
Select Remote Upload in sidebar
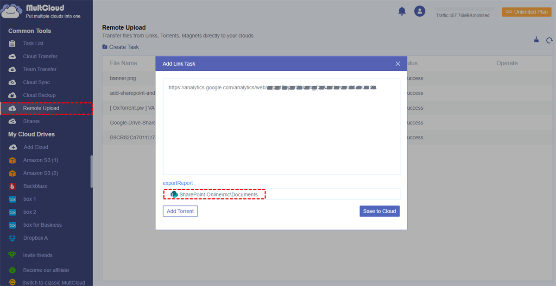[46, 108]
